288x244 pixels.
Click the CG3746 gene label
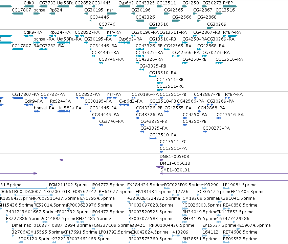107,24
